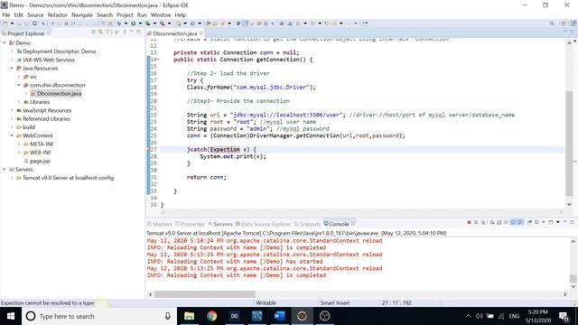
Task: Minimize the Console panel
Action: click(x=565, y=222)
